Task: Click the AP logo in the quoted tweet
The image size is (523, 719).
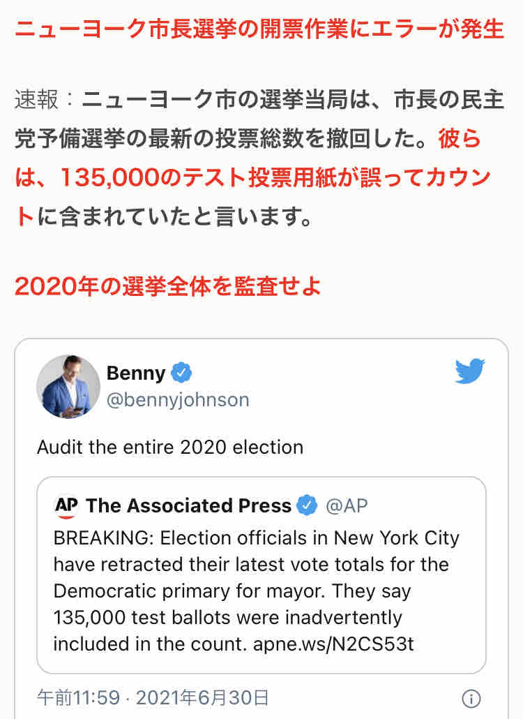Action: (x=66, y=506)
